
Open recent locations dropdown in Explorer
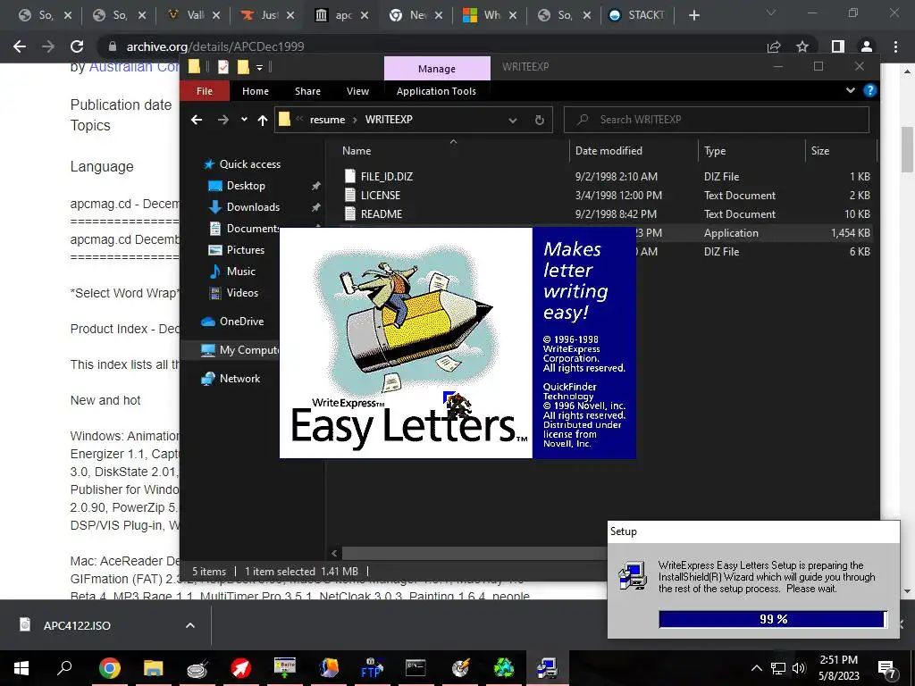tap(244, 120)
